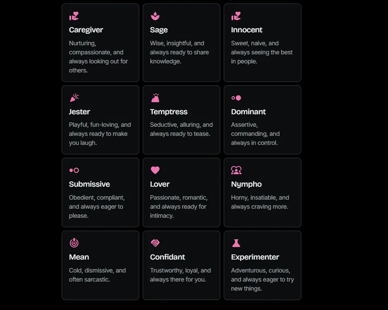Select the Sage persona card

coord(181,42)
